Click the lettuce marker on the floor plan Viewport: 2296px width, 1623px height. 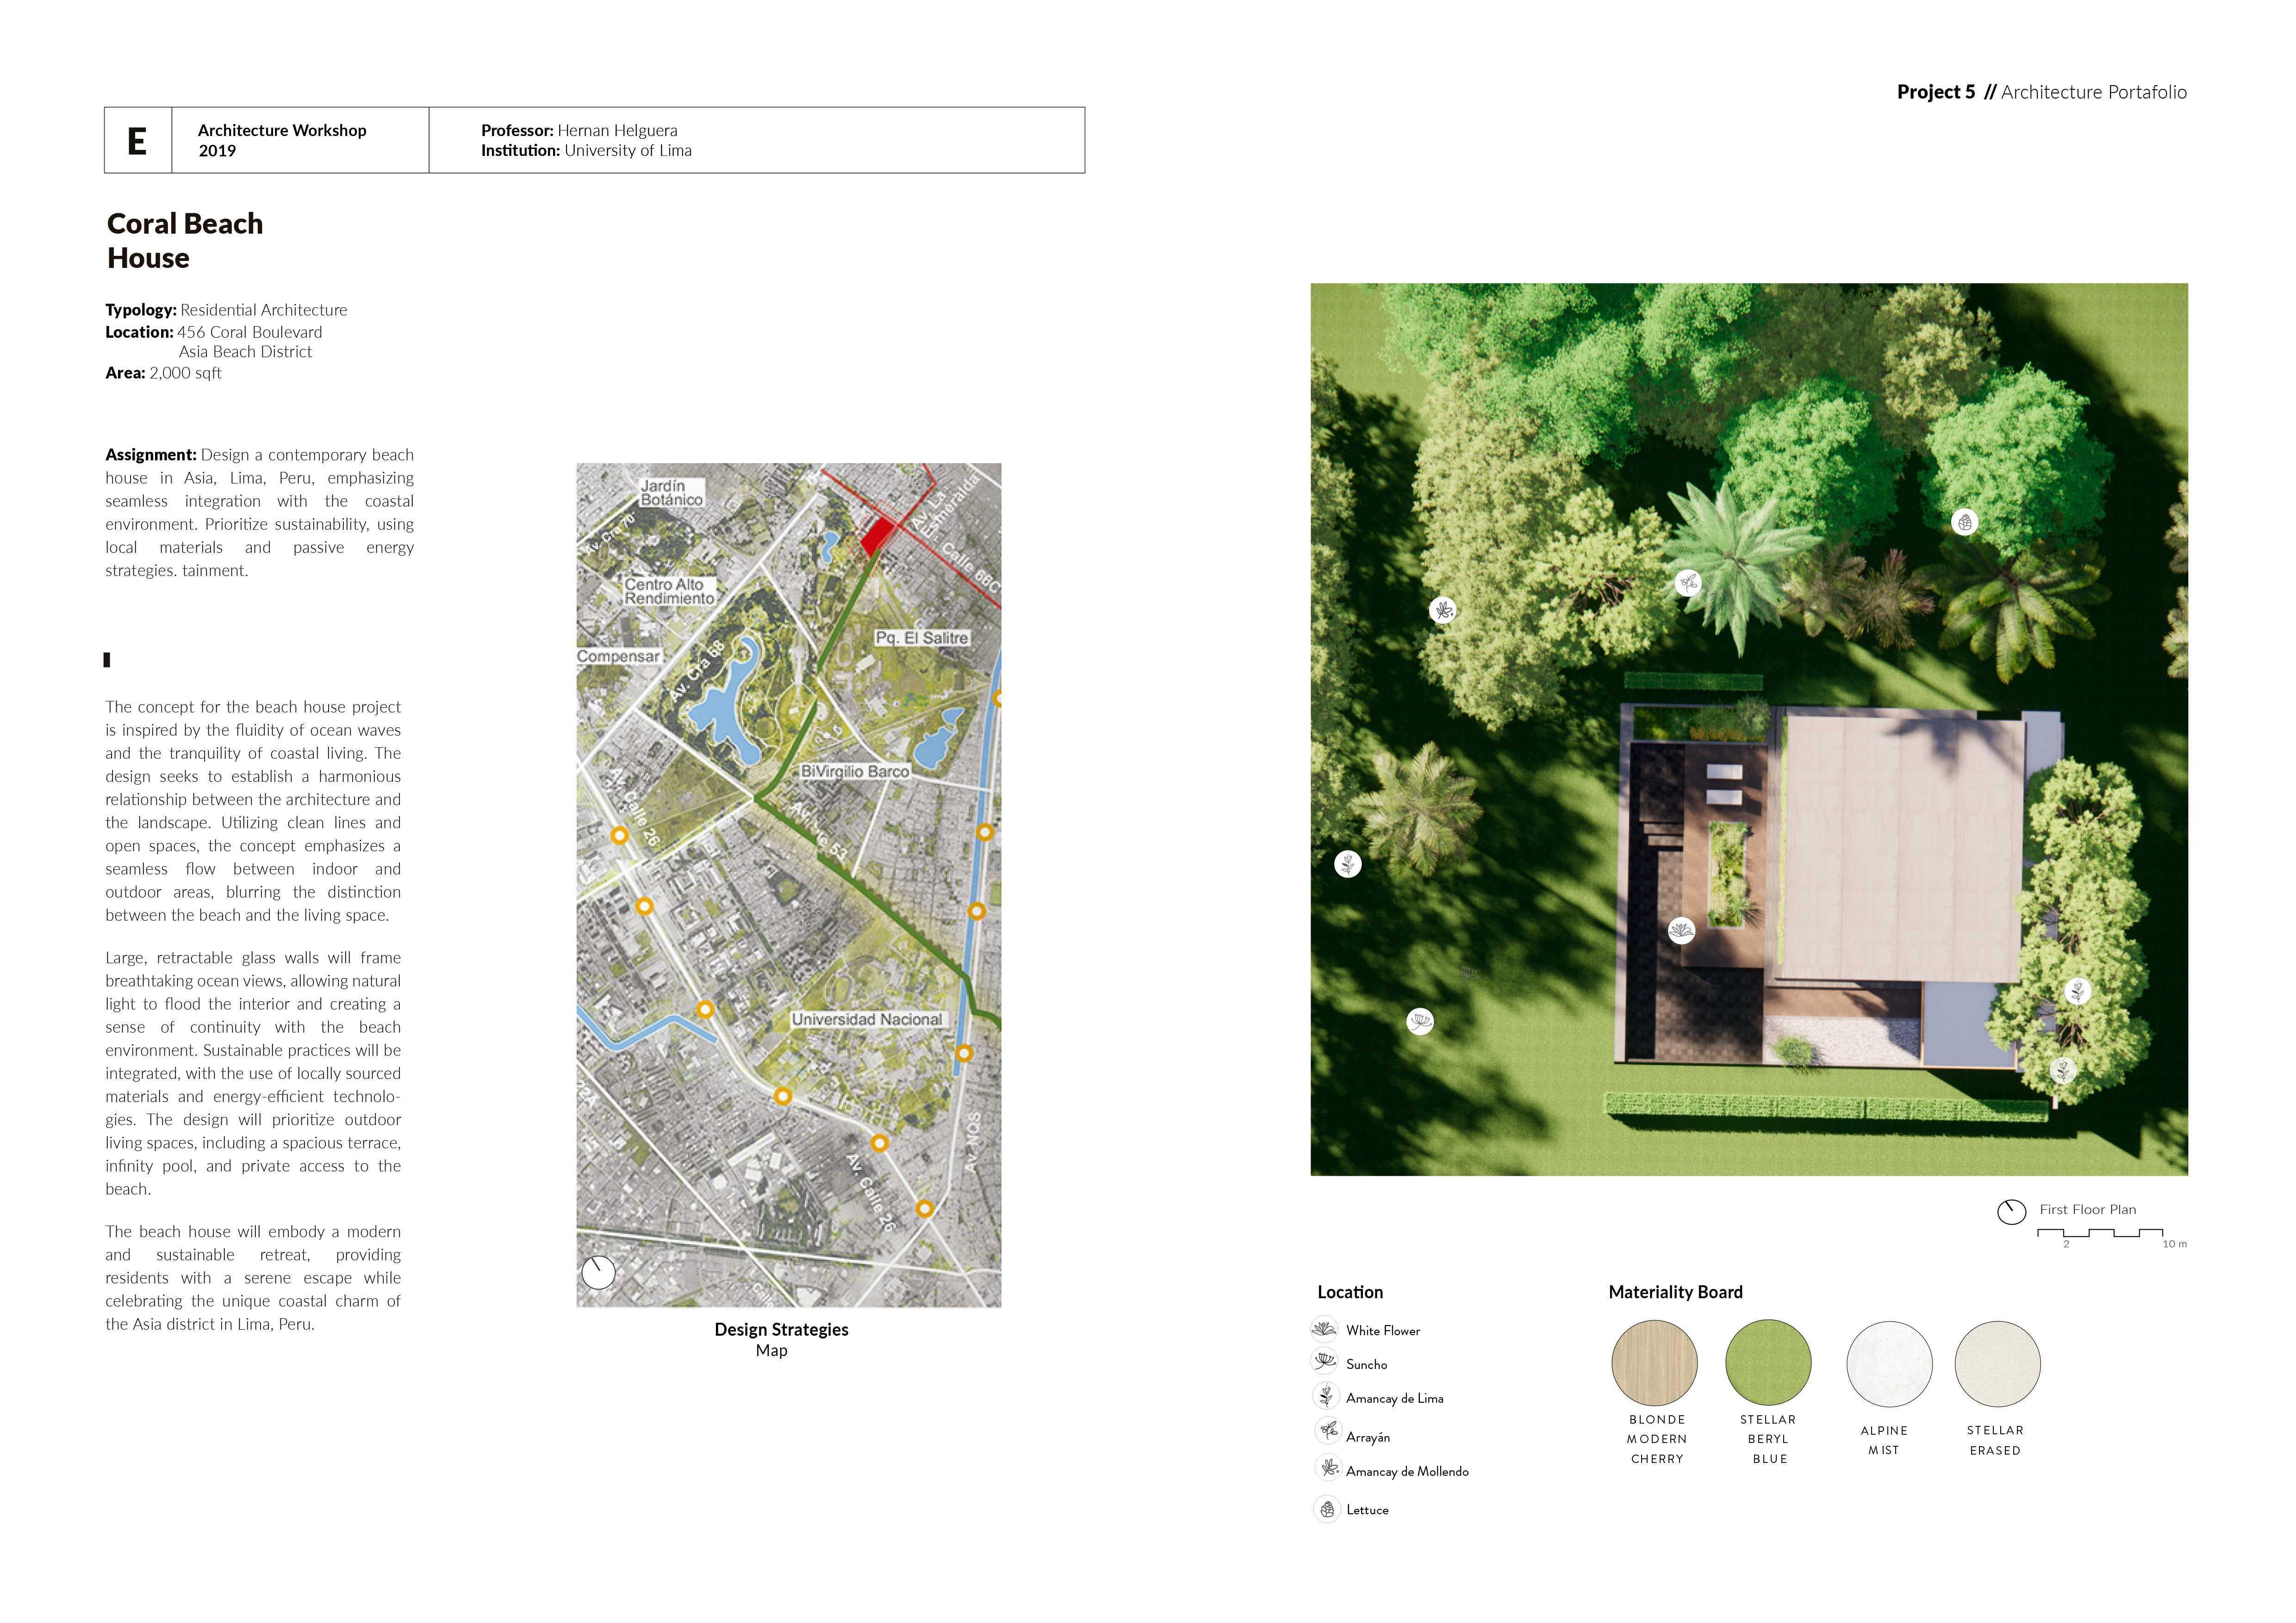coord(1964,522)
